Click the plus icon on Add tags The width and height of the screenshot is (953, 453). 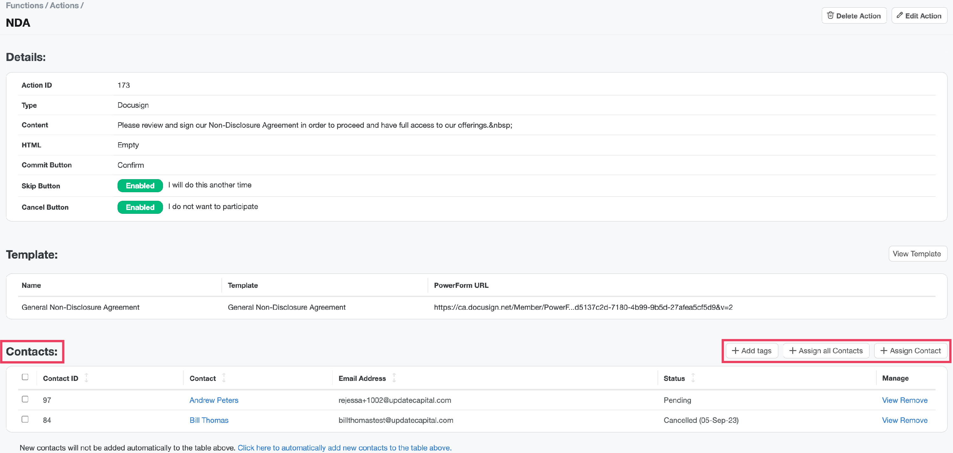click(735, 350)
